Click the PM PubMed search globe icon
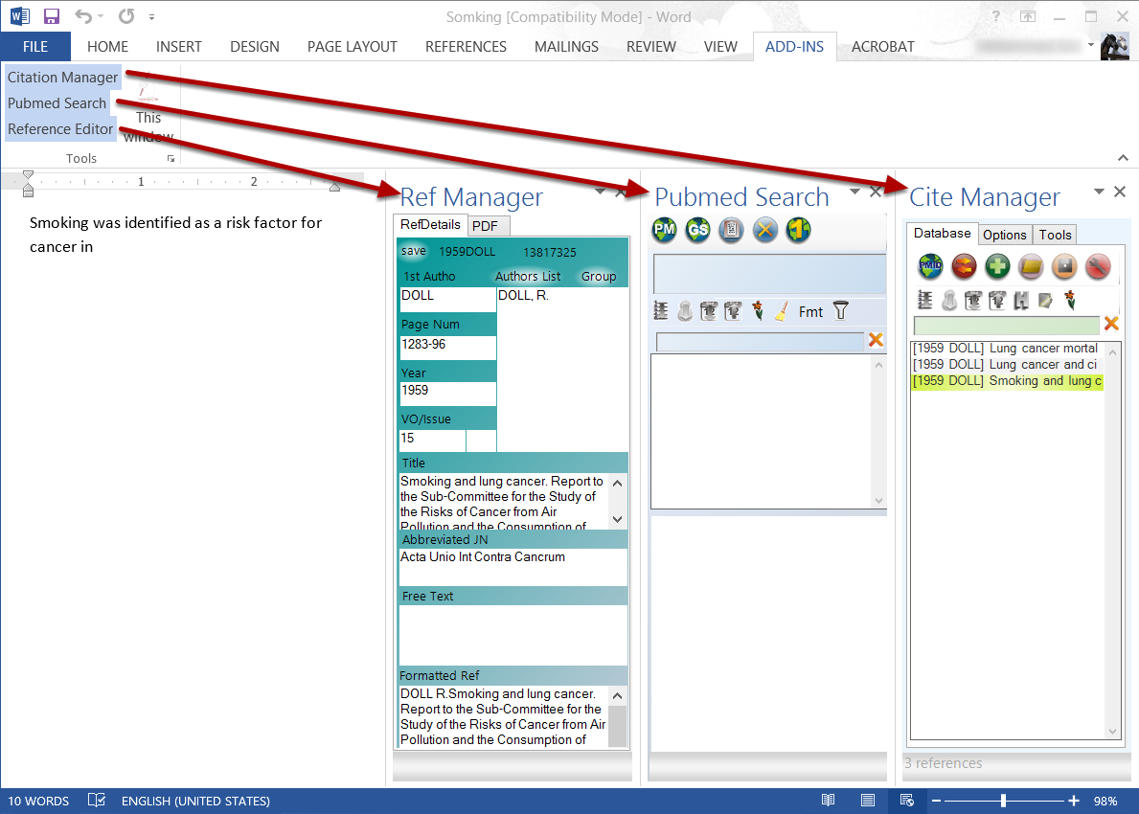Viewport: 1139px width, 814px height. 665,231
